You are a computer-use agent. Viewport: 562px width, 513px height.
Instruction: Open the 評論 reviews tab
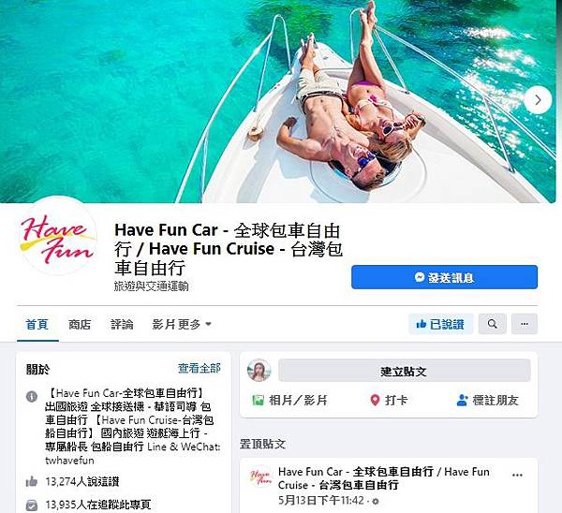(122, 324)
